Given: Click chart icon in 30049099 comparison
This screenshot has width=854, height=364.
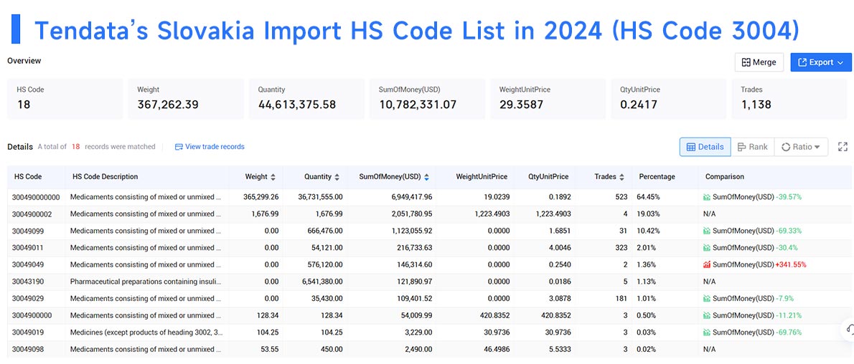Looking at the screenshot, I should click(x=707, y=231).
